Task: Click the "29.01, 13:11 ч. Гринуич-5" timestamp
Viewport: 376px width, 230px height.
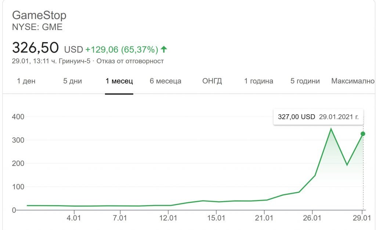Action: [x=51, y=61]
